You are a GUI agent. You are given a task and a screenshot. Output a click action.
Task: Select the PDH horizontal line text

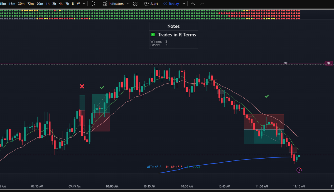point(286,63)
